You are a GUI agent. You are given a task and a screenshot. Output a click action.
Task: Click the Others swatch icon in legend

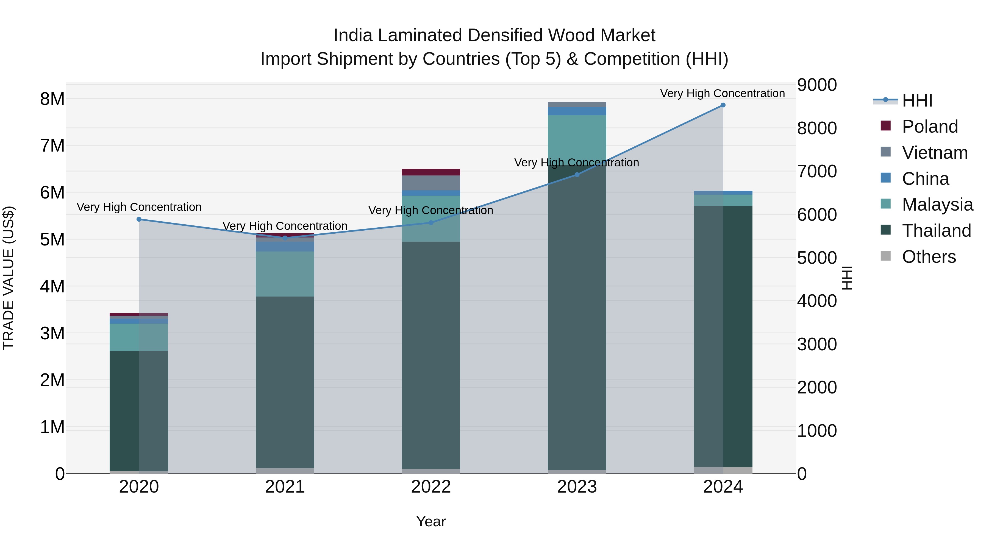click(885, 256)
